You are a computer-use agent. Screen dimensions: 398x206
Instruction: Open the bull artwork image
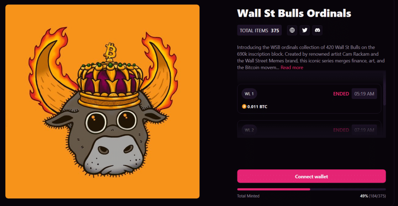coord(102,102)
